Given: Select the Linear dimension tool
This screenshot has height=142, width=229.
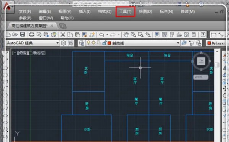Looking at the screenshot, I should point(213,35).
